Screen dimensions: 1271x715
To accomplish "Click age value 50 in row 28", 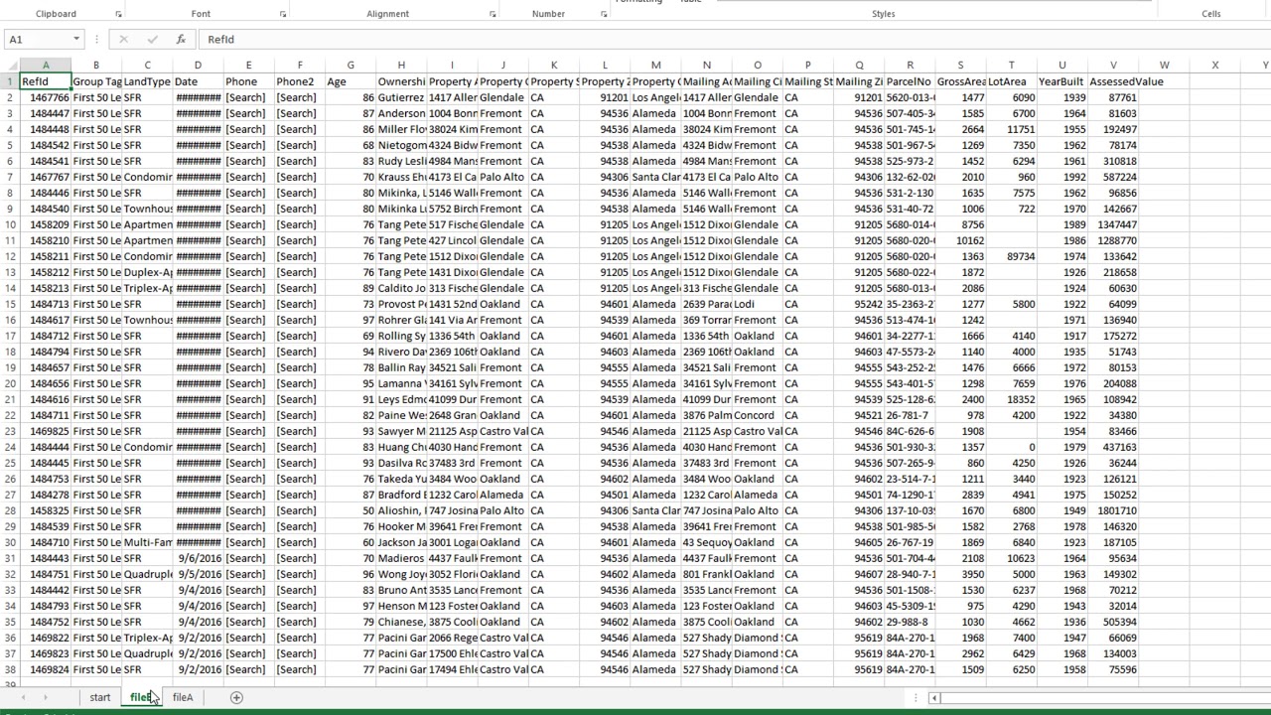I will (x=351, y=510).
